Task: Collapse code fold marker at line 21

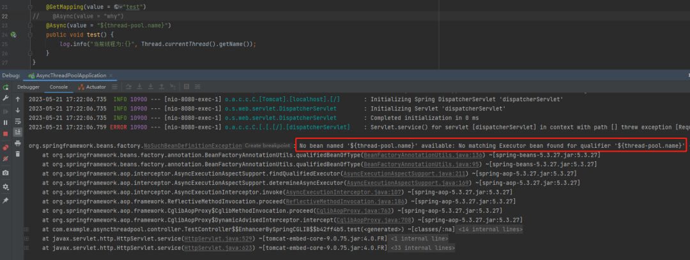Action: pos(30,8)
